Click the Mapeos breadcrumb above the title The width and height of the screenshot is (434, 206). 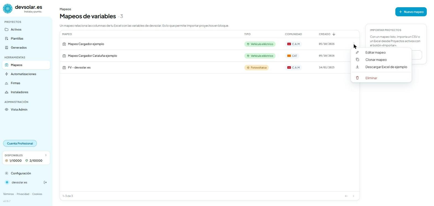click(65, 9)
